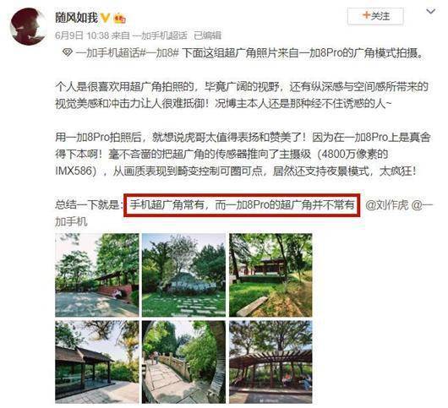Screen dimensions: 448x408
Task: Click the membership badge icon beside username
Action: click(120, 19)
